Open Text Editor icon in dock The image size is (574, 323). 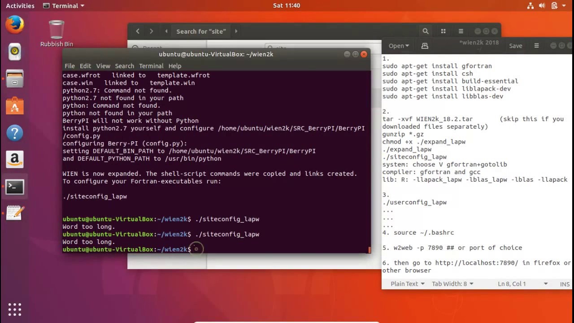pyautogui.click(x=14, y=213)
